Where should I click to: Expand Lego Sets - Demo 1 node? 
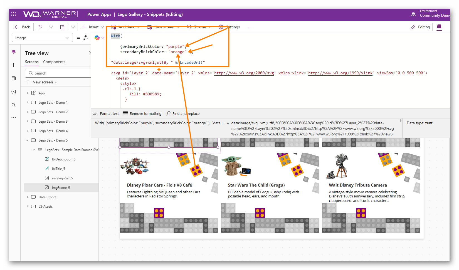coord(27,102)
